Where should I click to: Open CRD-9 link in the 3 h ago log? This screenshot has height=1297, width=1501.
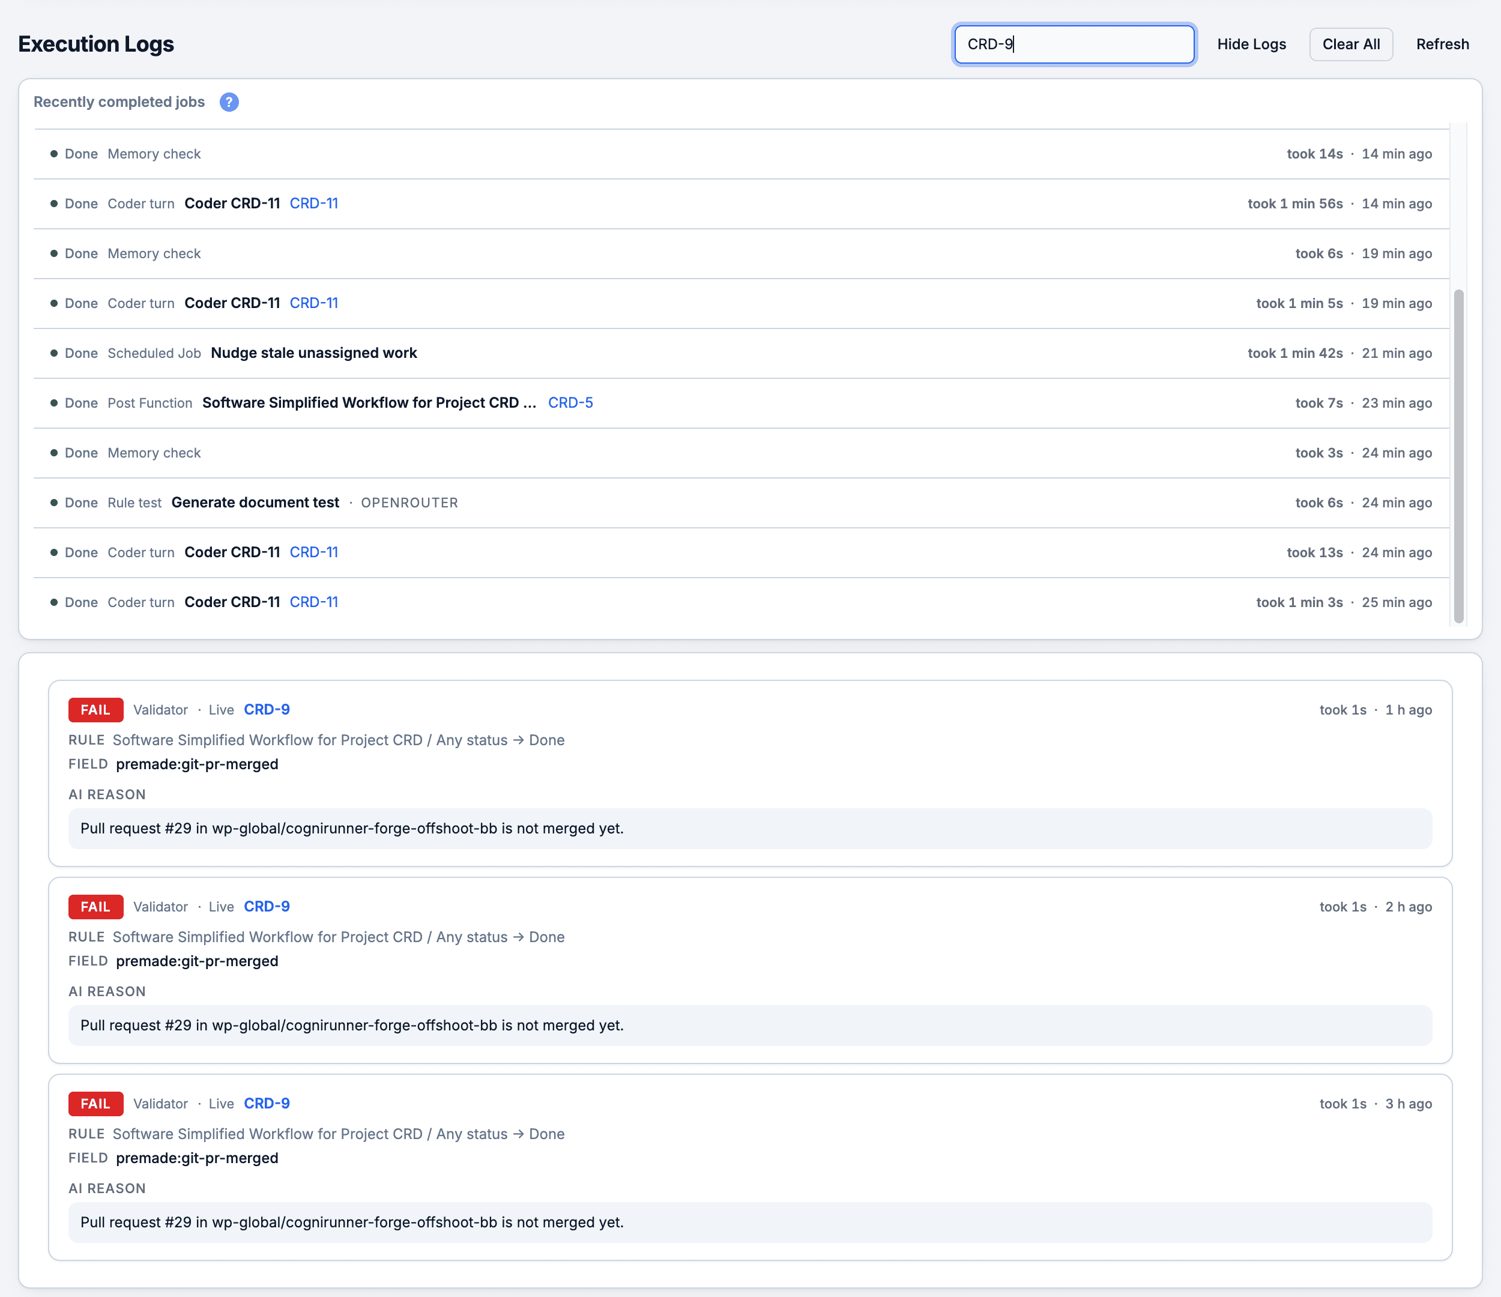pos(267,1104)
